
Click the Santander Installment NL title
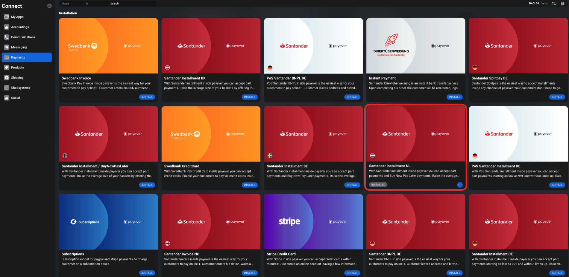pos(389,166)
